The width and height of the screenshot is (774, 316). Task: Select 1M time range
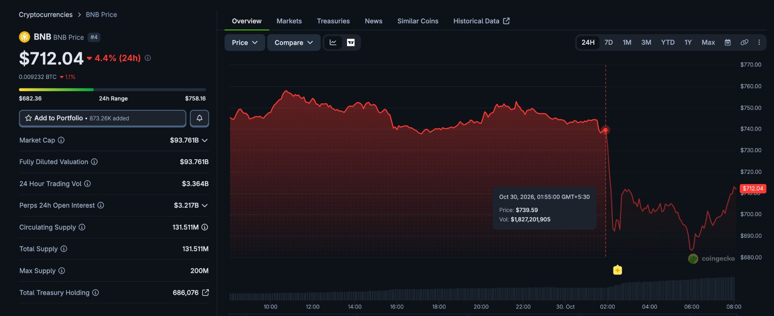point(627,42)
